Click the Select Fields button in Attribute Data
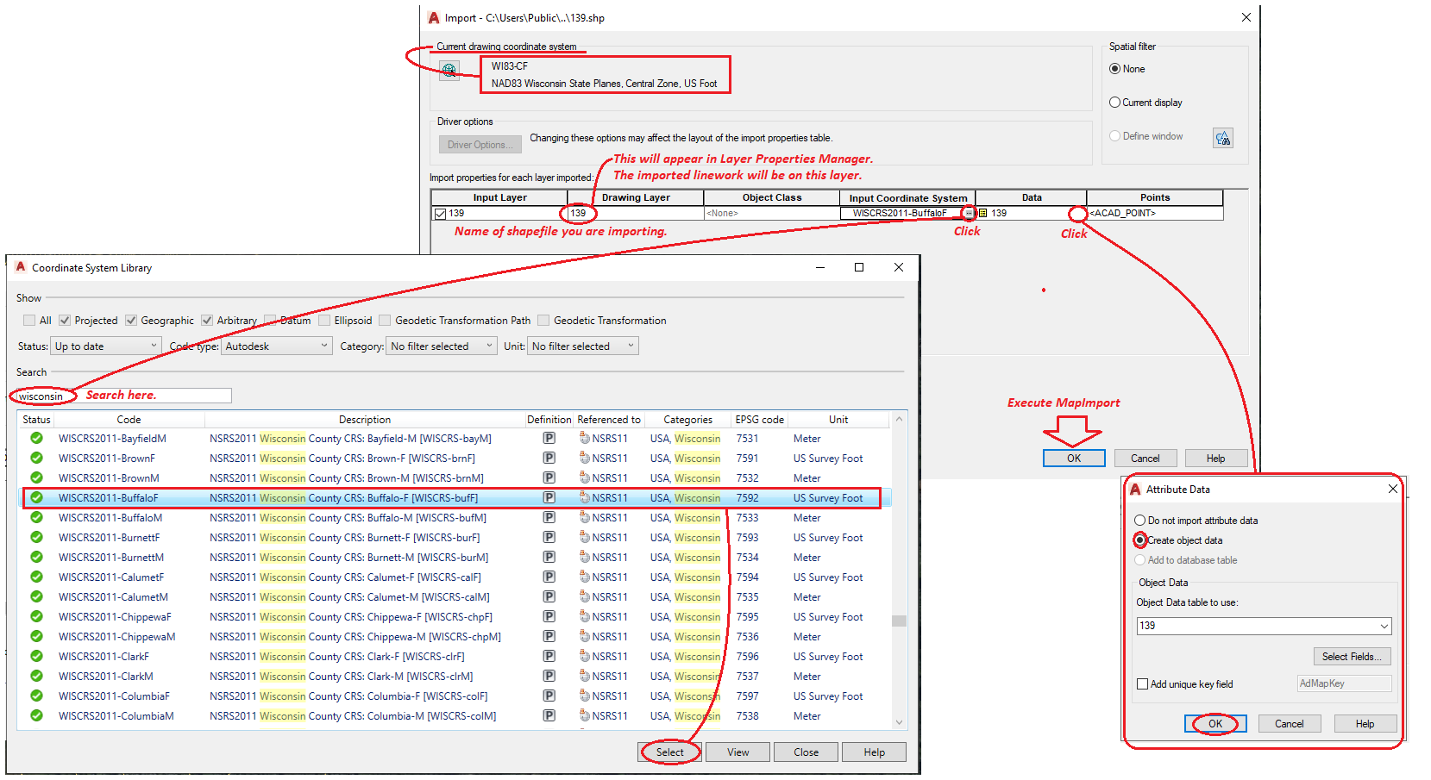 [1352, 656]
